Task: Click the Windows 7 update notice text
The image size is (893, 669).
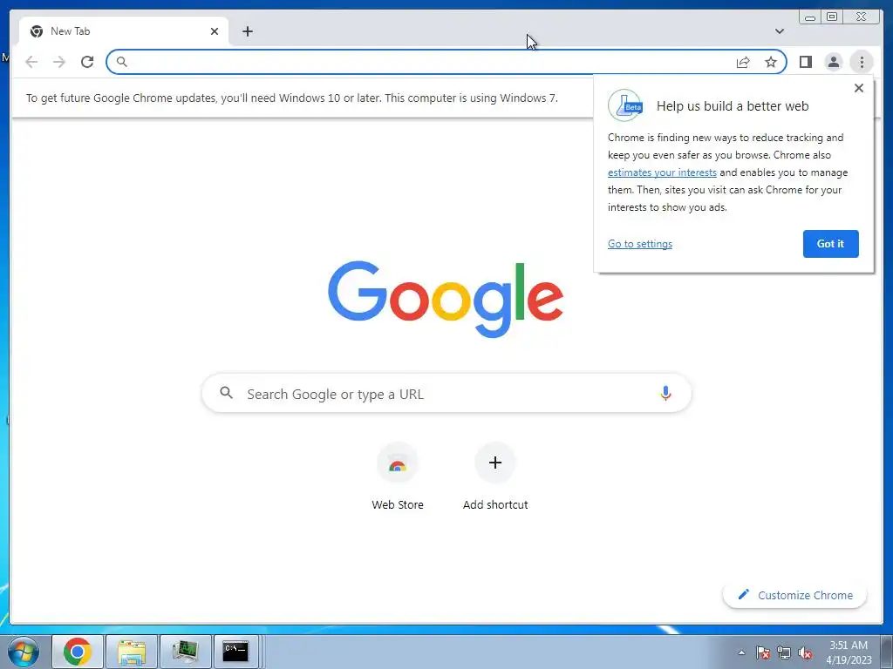Action: (291, 98)
